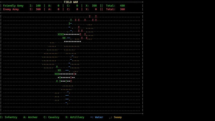Click the FIELD WAR title
This screenshot has width=215, height=121.
(x=71, y=2)
